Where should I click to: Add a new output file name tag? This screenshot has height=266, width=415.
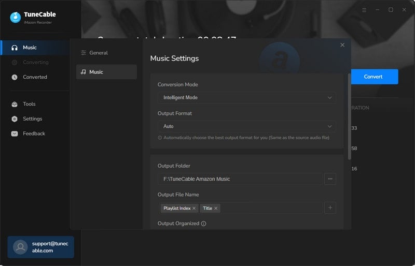[330, 208]
